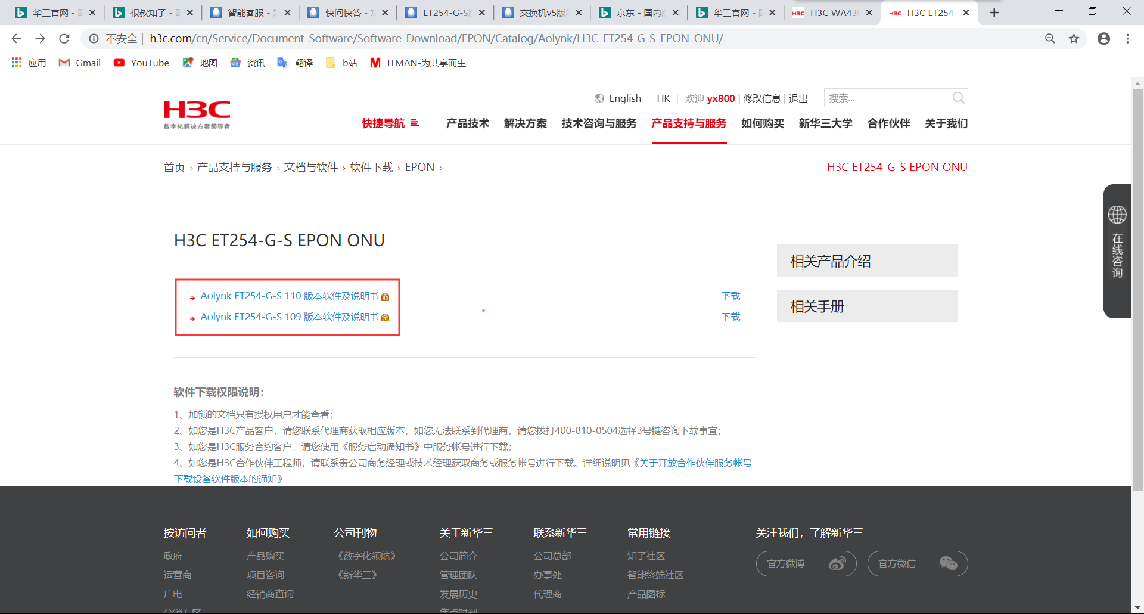Click the 官方微信 WeChat button
Image resolution: width=1144 pixels, height=614 pixels.
click(x=918, y=563)
